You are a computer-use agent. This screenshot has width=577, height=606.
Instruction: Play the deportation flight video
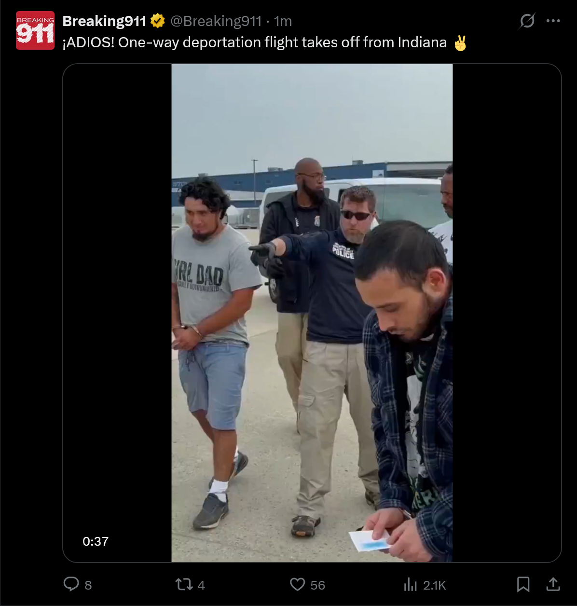(x=312, y=313)
